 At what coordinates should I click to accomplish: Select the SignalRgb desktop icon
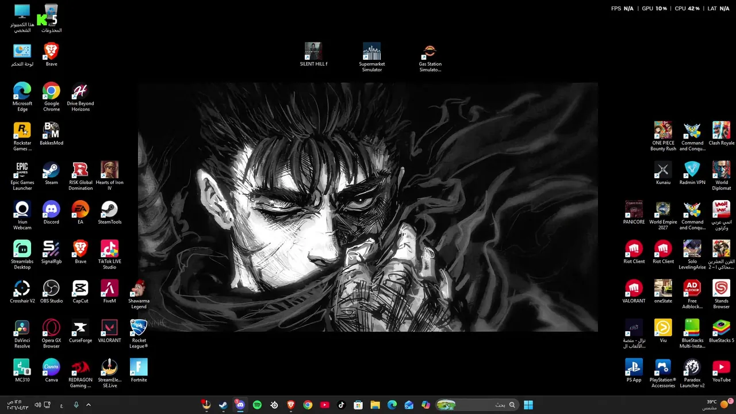point(51,252)
